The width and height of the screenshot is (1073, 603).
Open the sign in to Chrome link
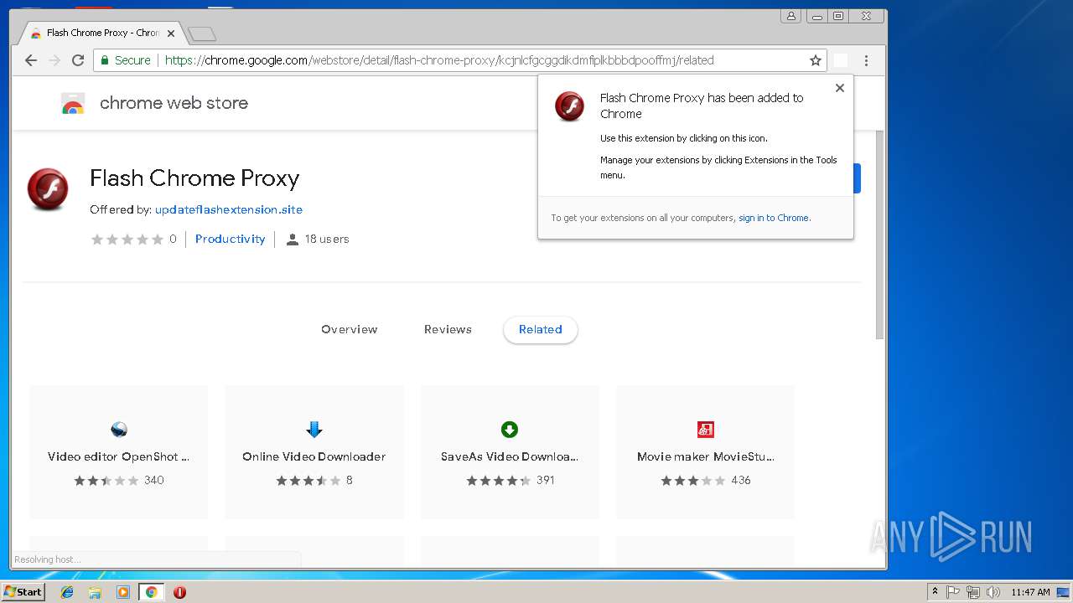tap(774, 218)
